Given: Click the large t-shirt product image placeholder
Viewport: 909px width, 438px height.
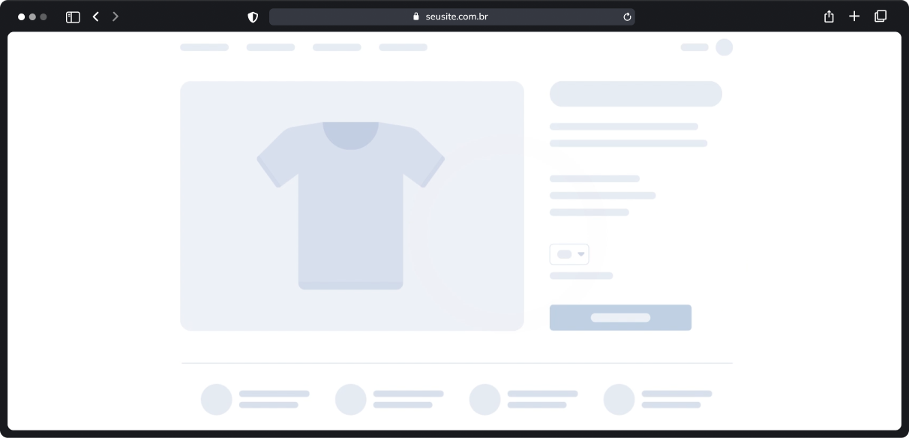Looking at the screenshot, I should pos(352,205).
